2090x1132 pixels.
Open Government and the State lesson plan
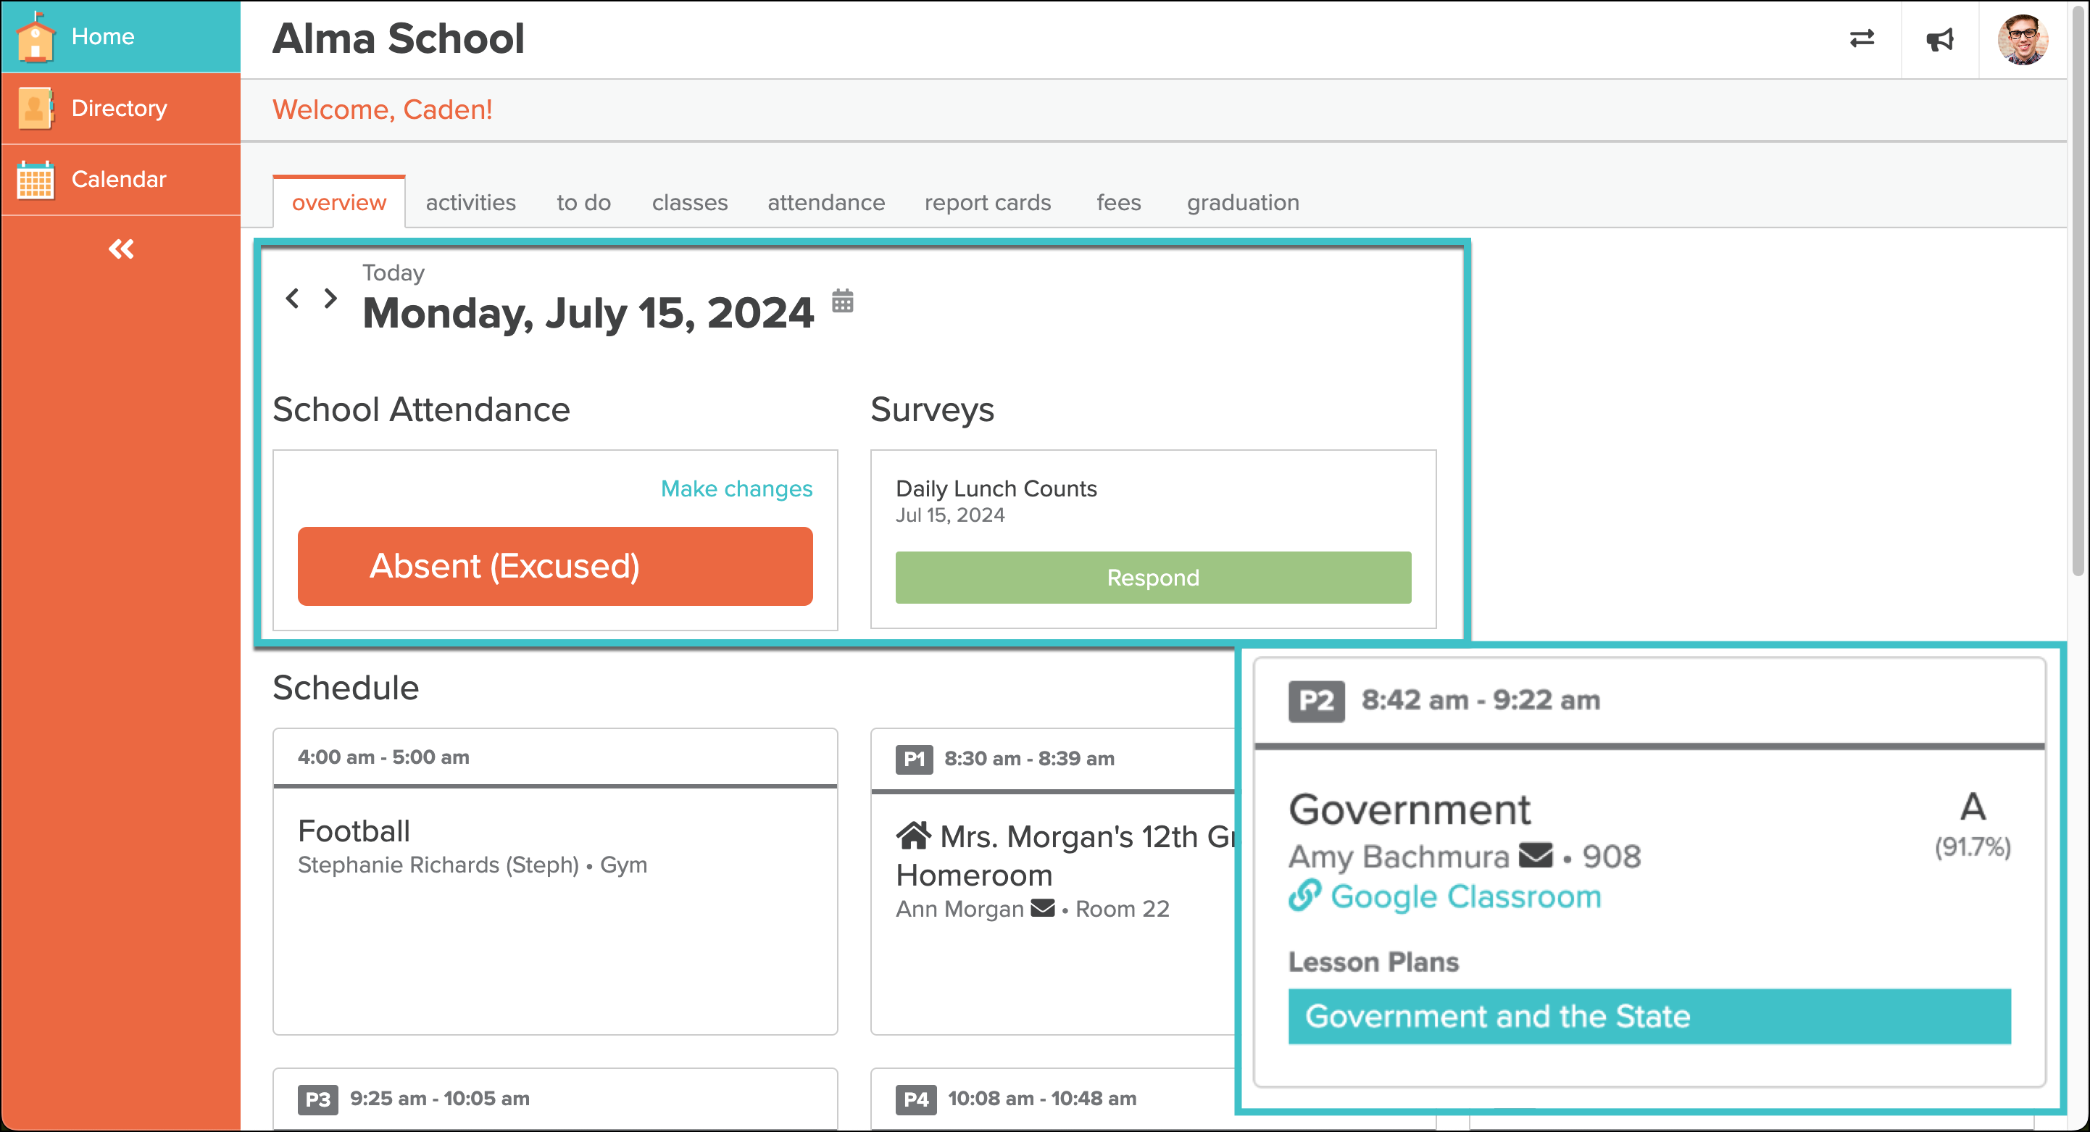click(1649, 1016)
